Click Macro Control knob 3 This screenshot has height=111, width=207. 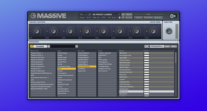click(x=70, y=31)
